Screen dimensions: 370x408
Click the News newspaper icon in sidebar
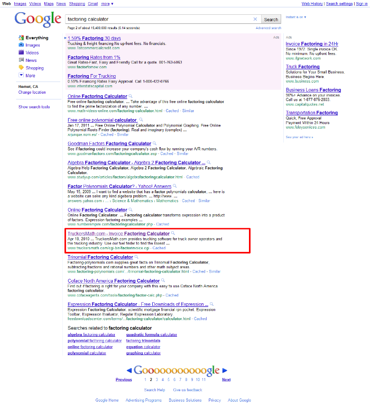[21, 60]
